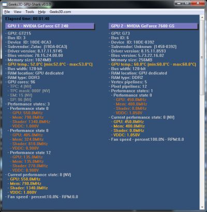The height and width of the screenshot is (212, 207).
Task: Click Fan speed percent:100.0% line
Action: coord(146,139)
